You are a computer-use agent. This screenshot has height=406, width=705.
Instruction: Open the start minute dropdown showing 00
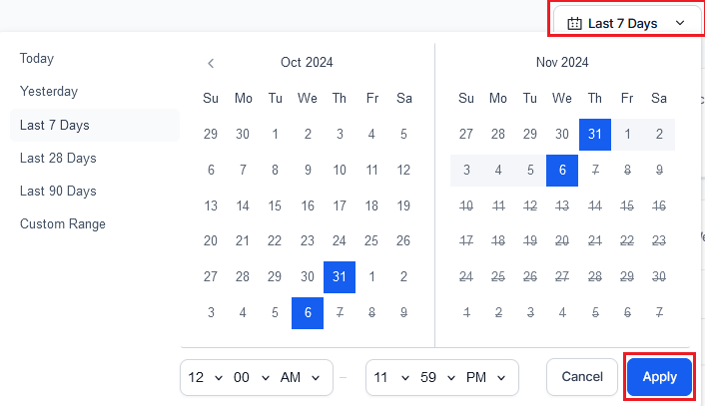point(249,377)
